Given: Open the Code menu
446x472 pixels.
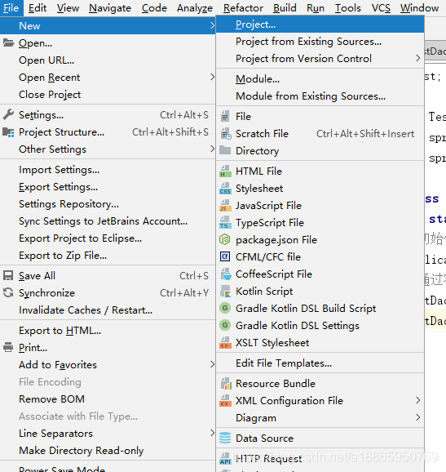Looking at the screenshot, I should pos(154,8).
